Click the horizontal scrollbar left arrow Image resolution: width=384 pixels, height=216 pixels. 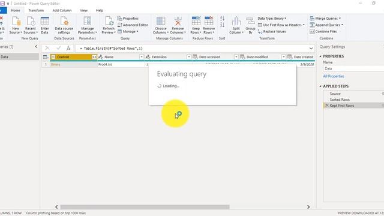[x=56, y=207]
